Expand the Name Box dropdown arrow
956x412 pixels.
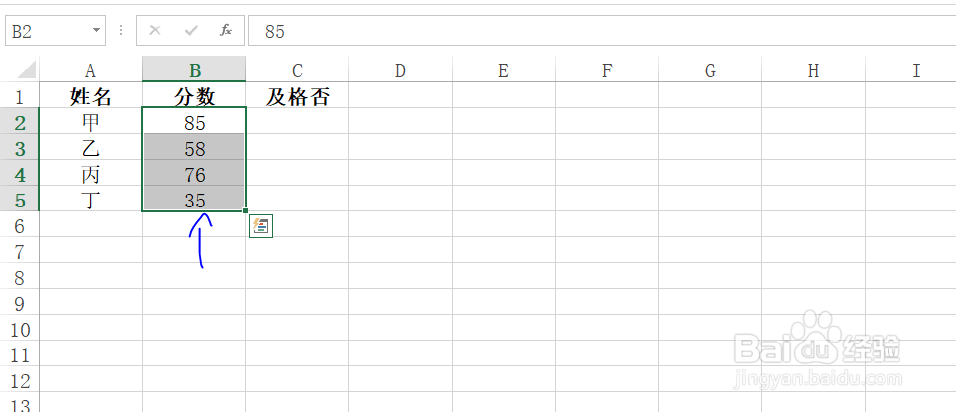[95, 31]
